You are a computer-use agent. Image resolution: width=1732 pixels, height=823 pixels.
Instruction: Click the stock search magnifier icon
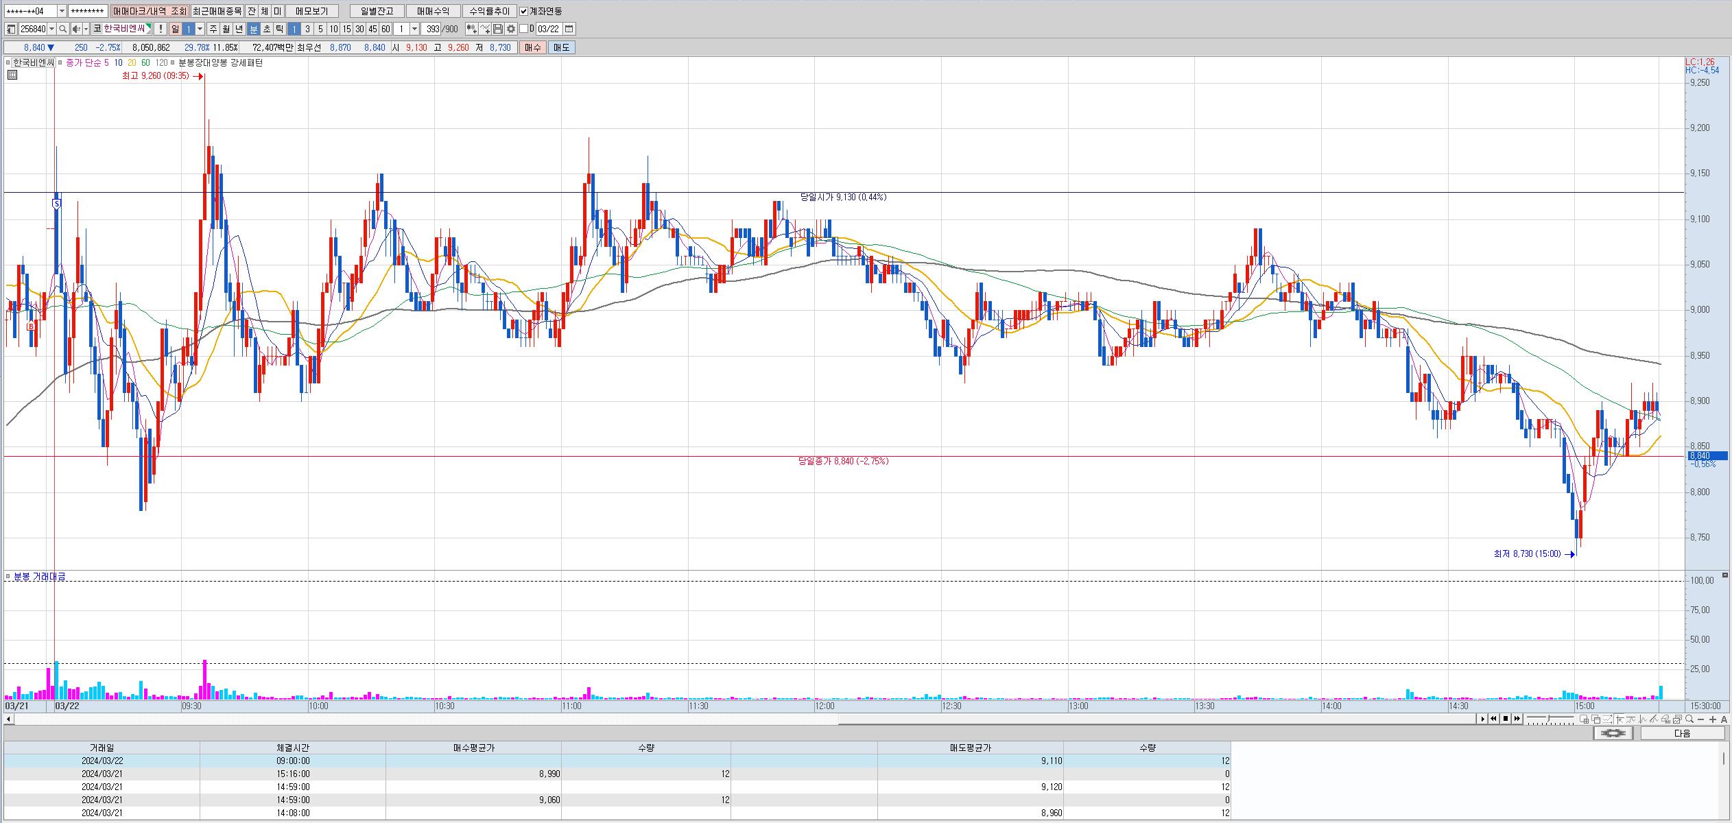[63, 29]
